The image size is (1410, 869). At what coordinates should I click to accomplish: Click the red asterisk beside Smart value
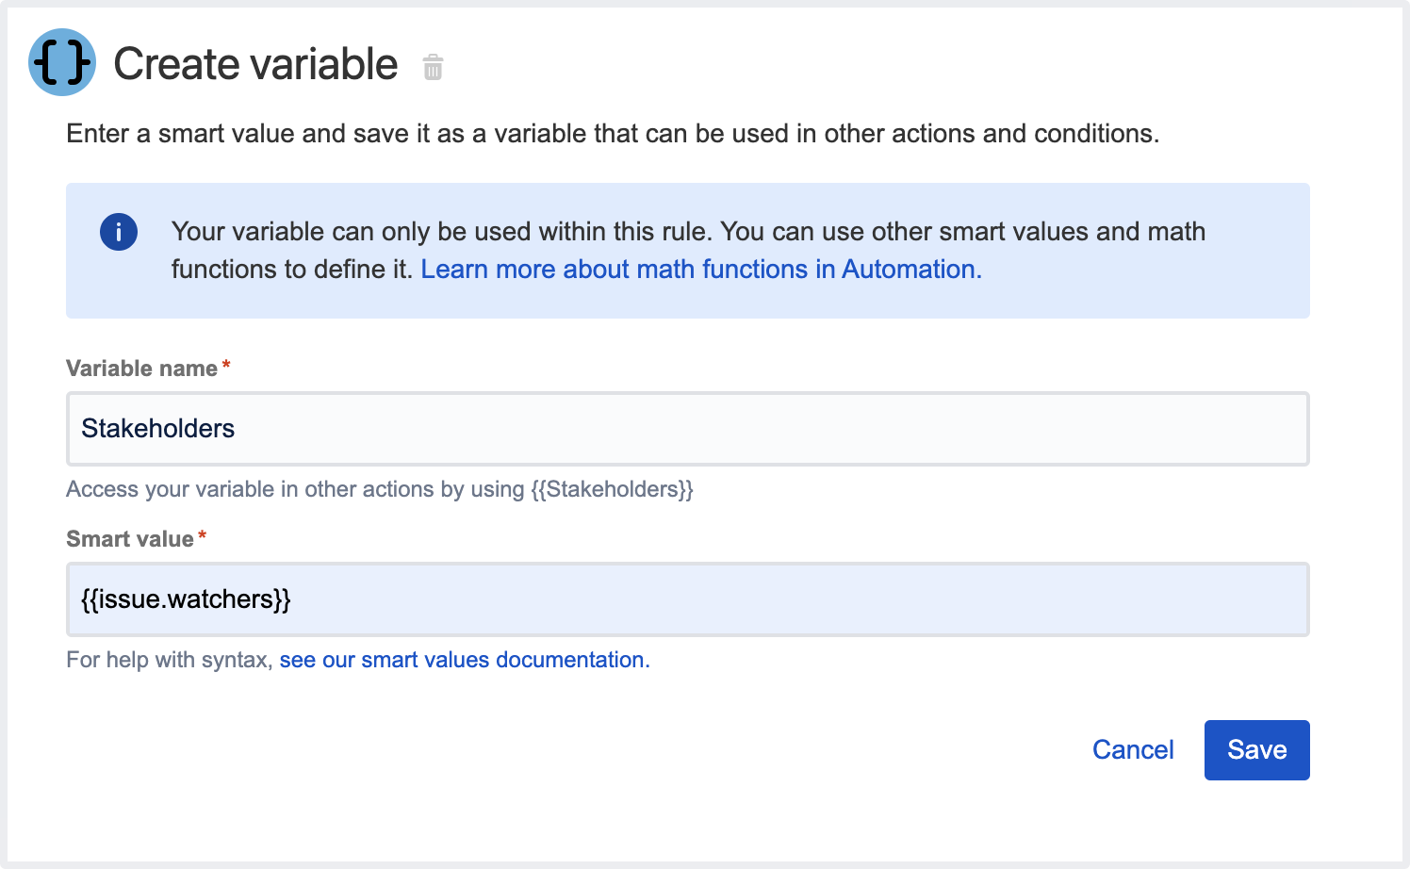tap(202, 537)
